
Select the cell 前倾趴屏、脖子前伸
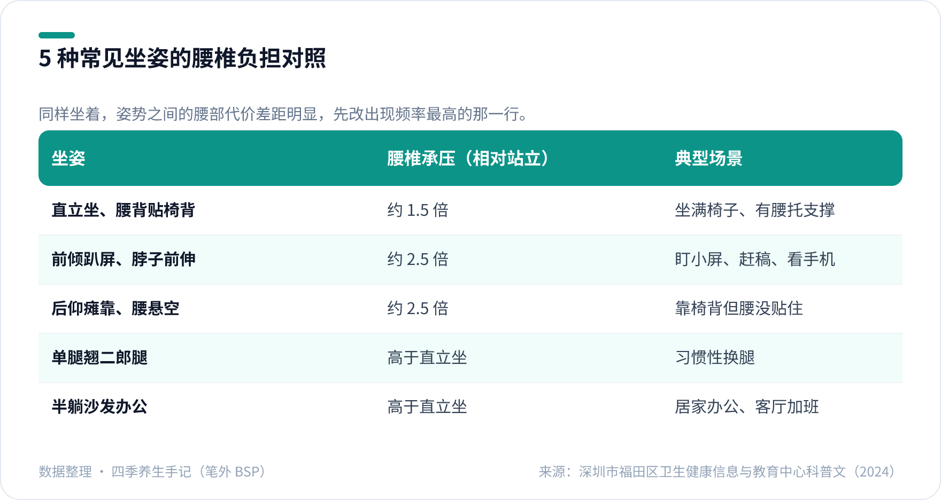(123, 259)
